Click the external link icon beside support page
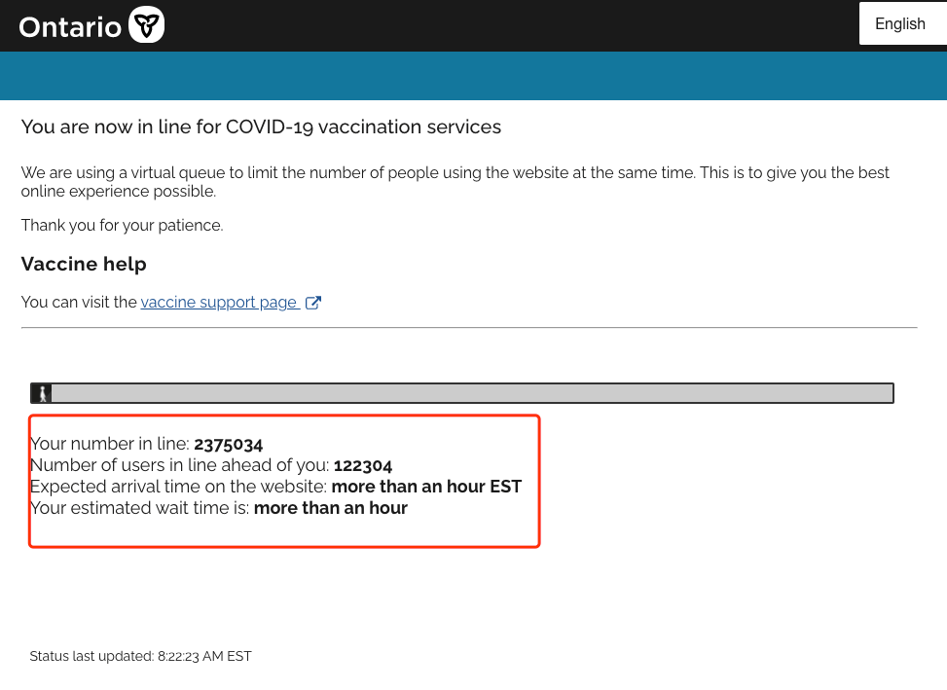 point(312,303)
